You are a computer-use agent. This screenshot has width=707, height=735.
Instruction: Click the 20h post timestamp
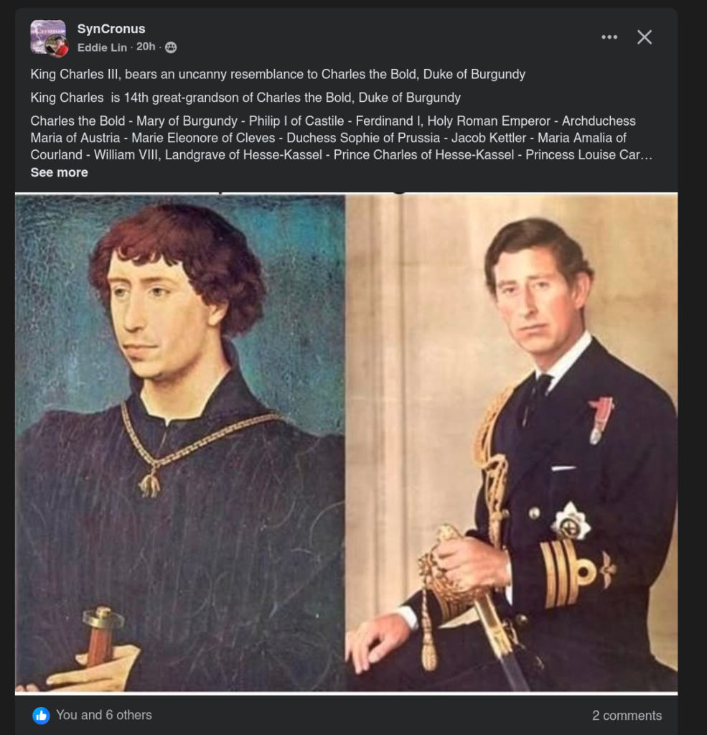146,47
